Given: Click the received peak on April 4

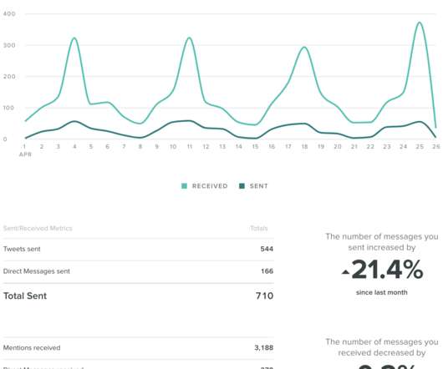Looking at the screenshot, I should tap(74, 38).
